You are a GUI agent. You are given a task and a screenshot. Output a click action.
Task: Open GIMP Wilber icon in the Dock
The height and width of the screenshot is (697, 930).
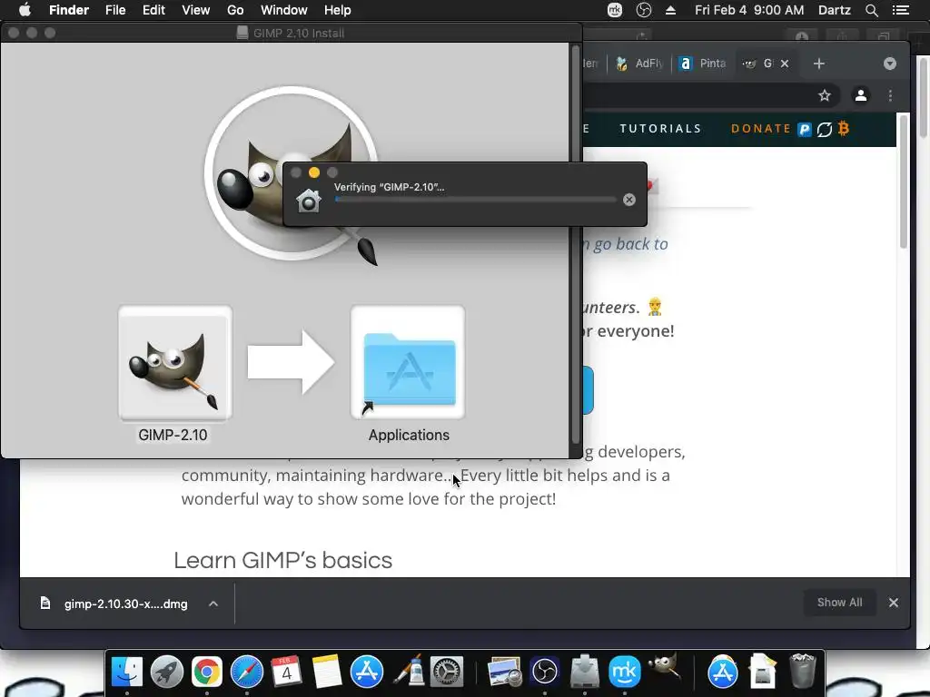tap(664, 667)
